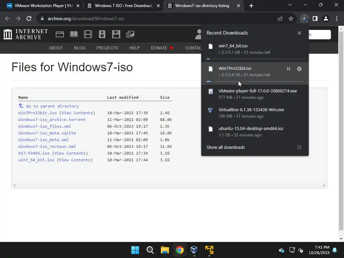Open the PROJECTS menu item
This screenshot has height=258, width=344.
(x=107, y=48)
